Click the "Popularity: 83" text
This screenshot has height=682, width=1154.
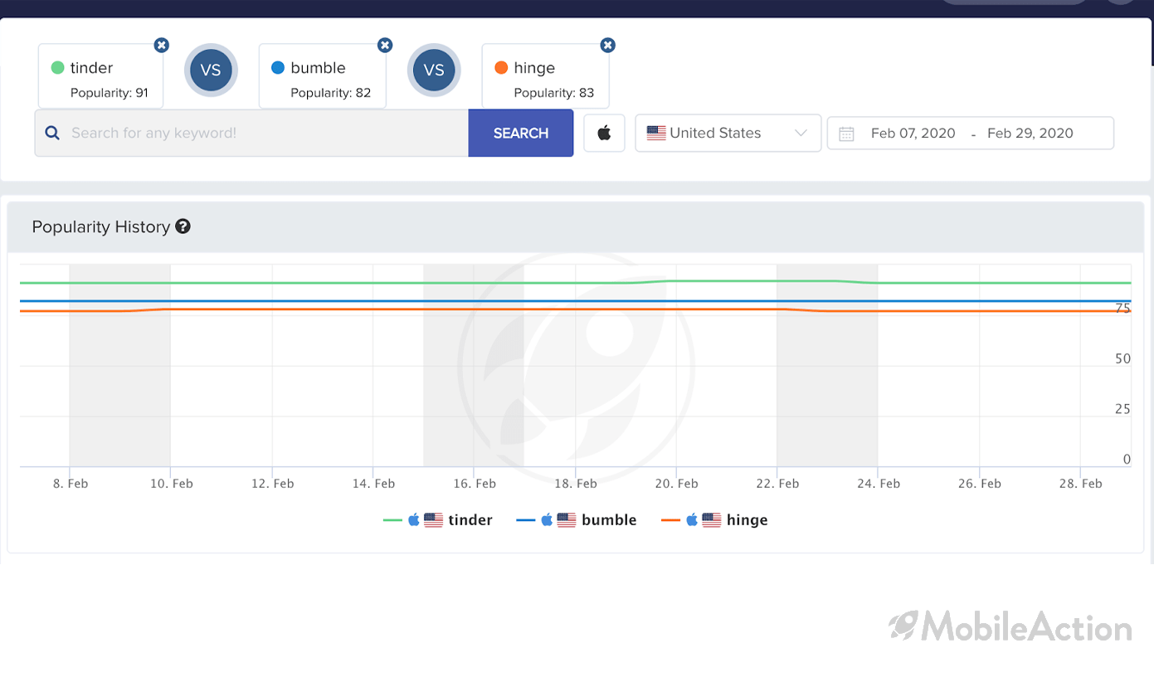[554, 93]
